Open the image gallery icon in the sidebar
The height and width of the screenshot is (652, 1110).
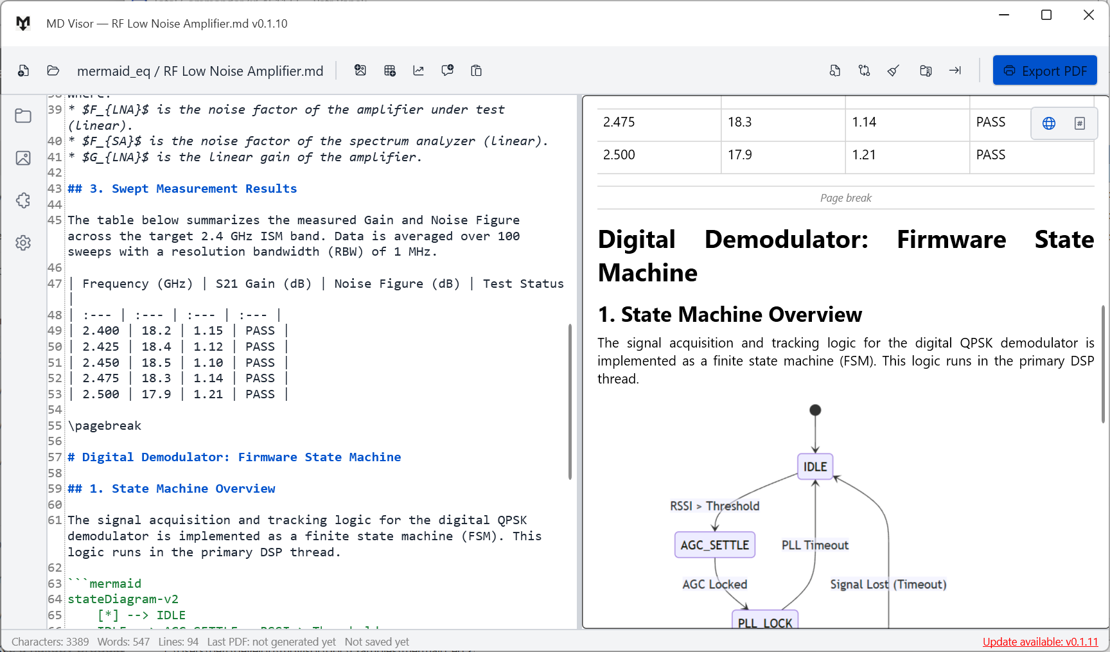[23, 158]
